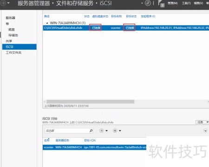Select 工作文件夹 in the sidebar
209x167 pixels.
[13, 52]
